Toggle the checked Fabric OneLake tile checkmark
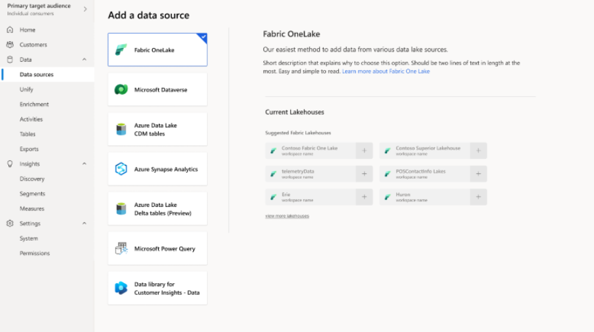Image resolution: width=594 pixels, height=332 pixels. pyautogui.click(x=202, y=37)
